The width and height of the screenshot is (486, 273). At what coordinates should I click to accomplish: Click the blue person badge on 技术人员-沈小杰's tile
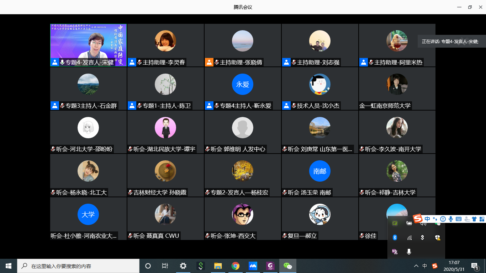pyautogui.click(x=286, y=106)
